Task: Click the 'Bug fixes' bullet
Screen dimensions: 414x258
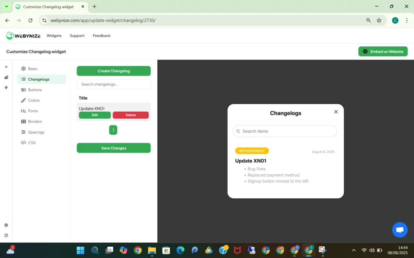Action: [256, 169]
